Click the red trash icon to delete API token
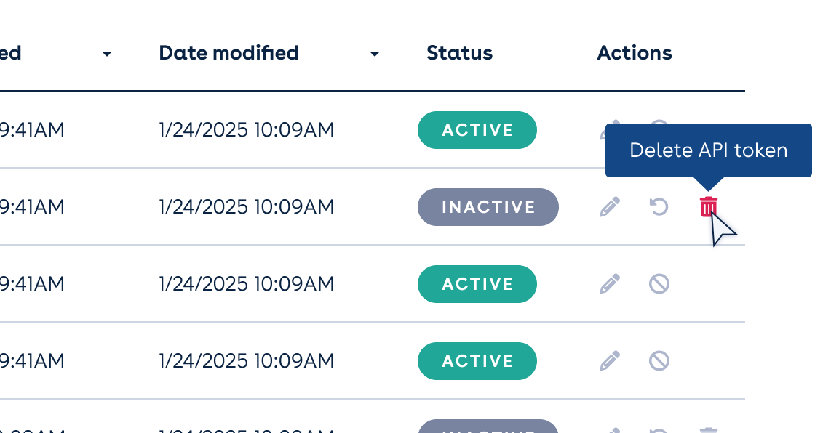Image resolution: width=831 pixels, height=433 pixels. [x=708, y=207]
